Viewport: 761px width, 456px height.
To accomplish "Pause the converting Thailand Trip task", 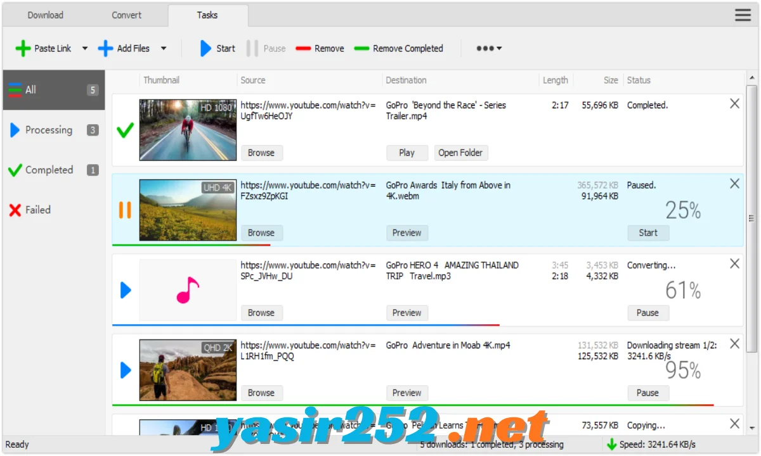I will pyautogui.click(x=648, y=313).
